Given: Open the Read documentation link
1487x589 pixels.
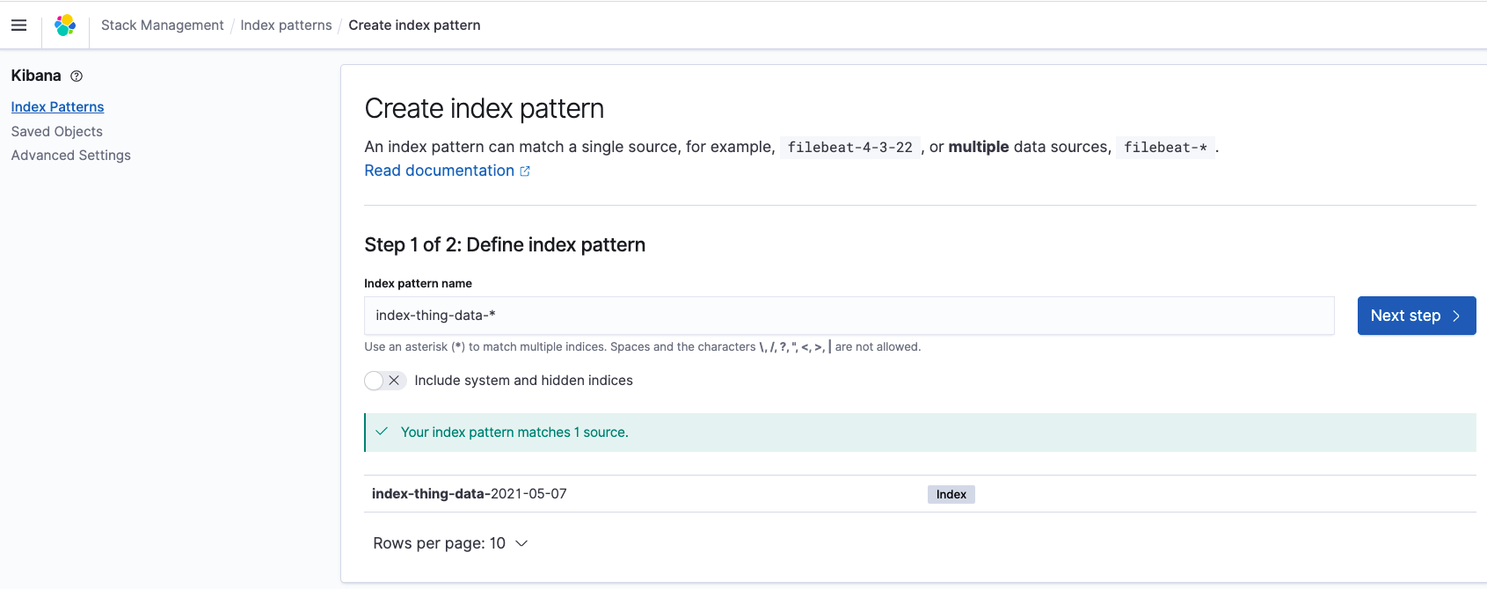Looking at the screenshot, I should [x=439, y=171].
